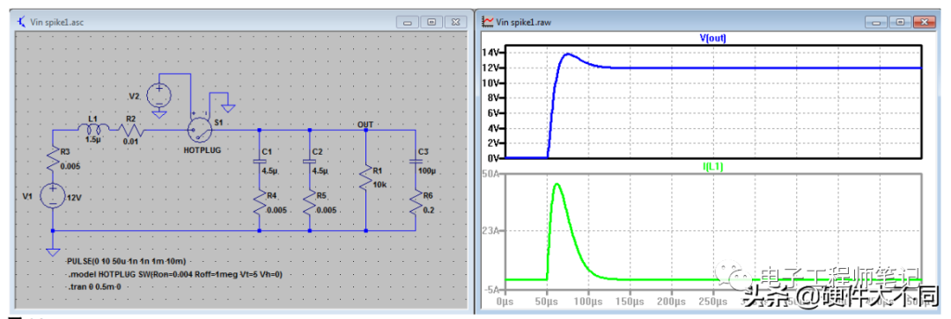Close the Vin spike1.raw waveform window
Image resolution: width=951 pixels, height=319 pixels.
coord(924,22)
